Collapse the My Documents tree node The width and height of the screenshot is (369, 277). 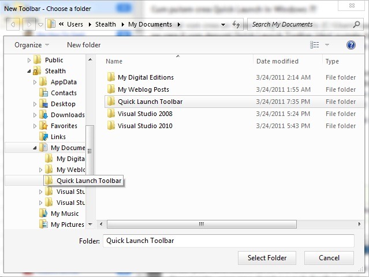[35, 148]
